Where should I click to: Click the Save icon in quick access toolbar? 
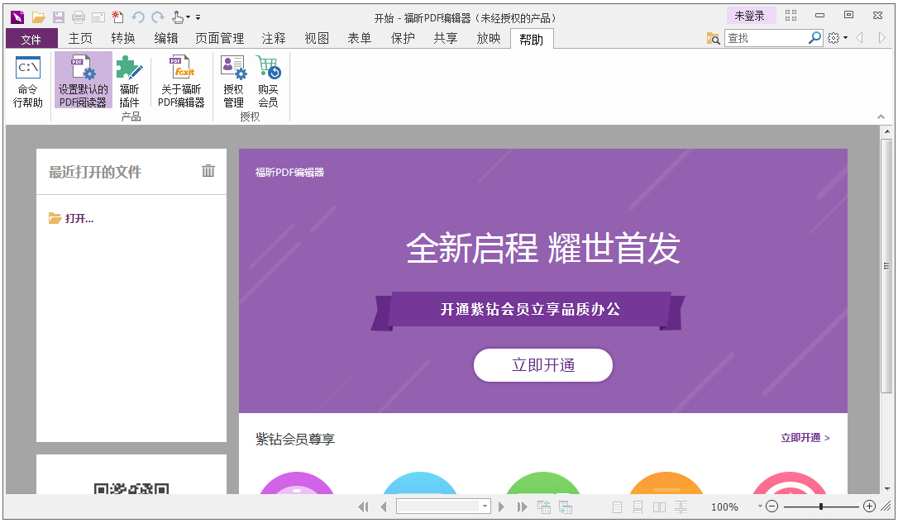[58, 15]
